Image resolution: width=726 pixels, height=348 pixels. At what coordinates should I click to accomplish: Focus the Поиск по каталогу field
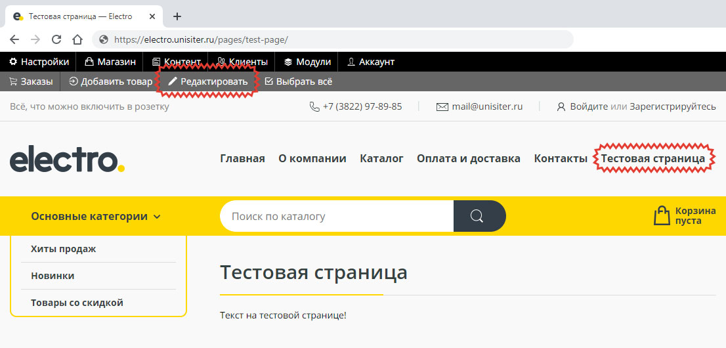click(x=336, y=216)
